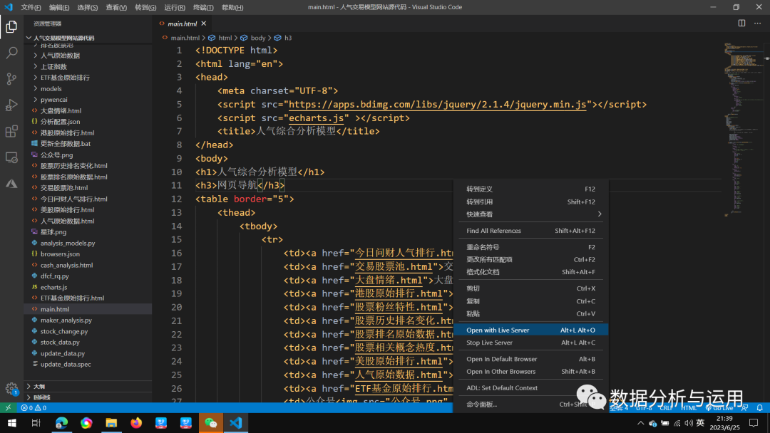Show errors and warnings from the status bar

[x=34, y=407]
